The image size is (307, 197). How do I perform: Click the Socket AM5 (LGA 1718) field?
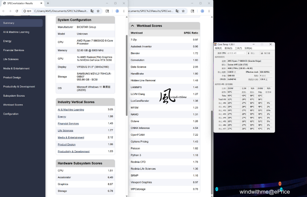pyautogui.click(x=249, y=65)
